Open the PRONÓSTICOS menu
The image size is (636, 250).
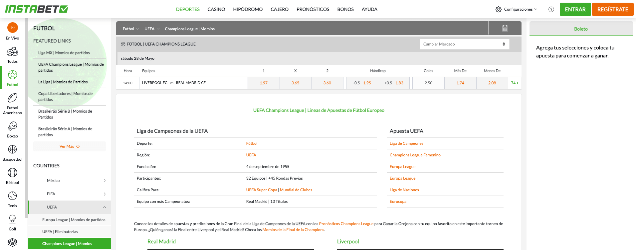(313, 9)
